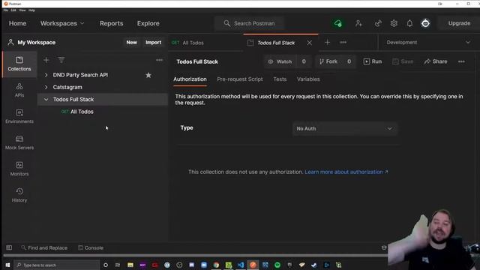Open collection more actions ellipsis
Viewport: 480px width, 270px height.
[x=461, y=61]
